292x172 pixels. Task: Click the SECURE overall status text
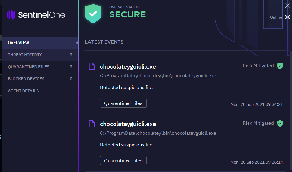pos(127,15)
